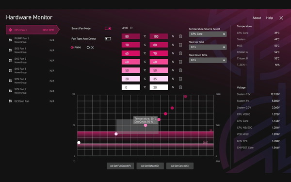Open Step Up Time dropdown
The width and height of the screenshot is (291, 182).
coord(208,47)
